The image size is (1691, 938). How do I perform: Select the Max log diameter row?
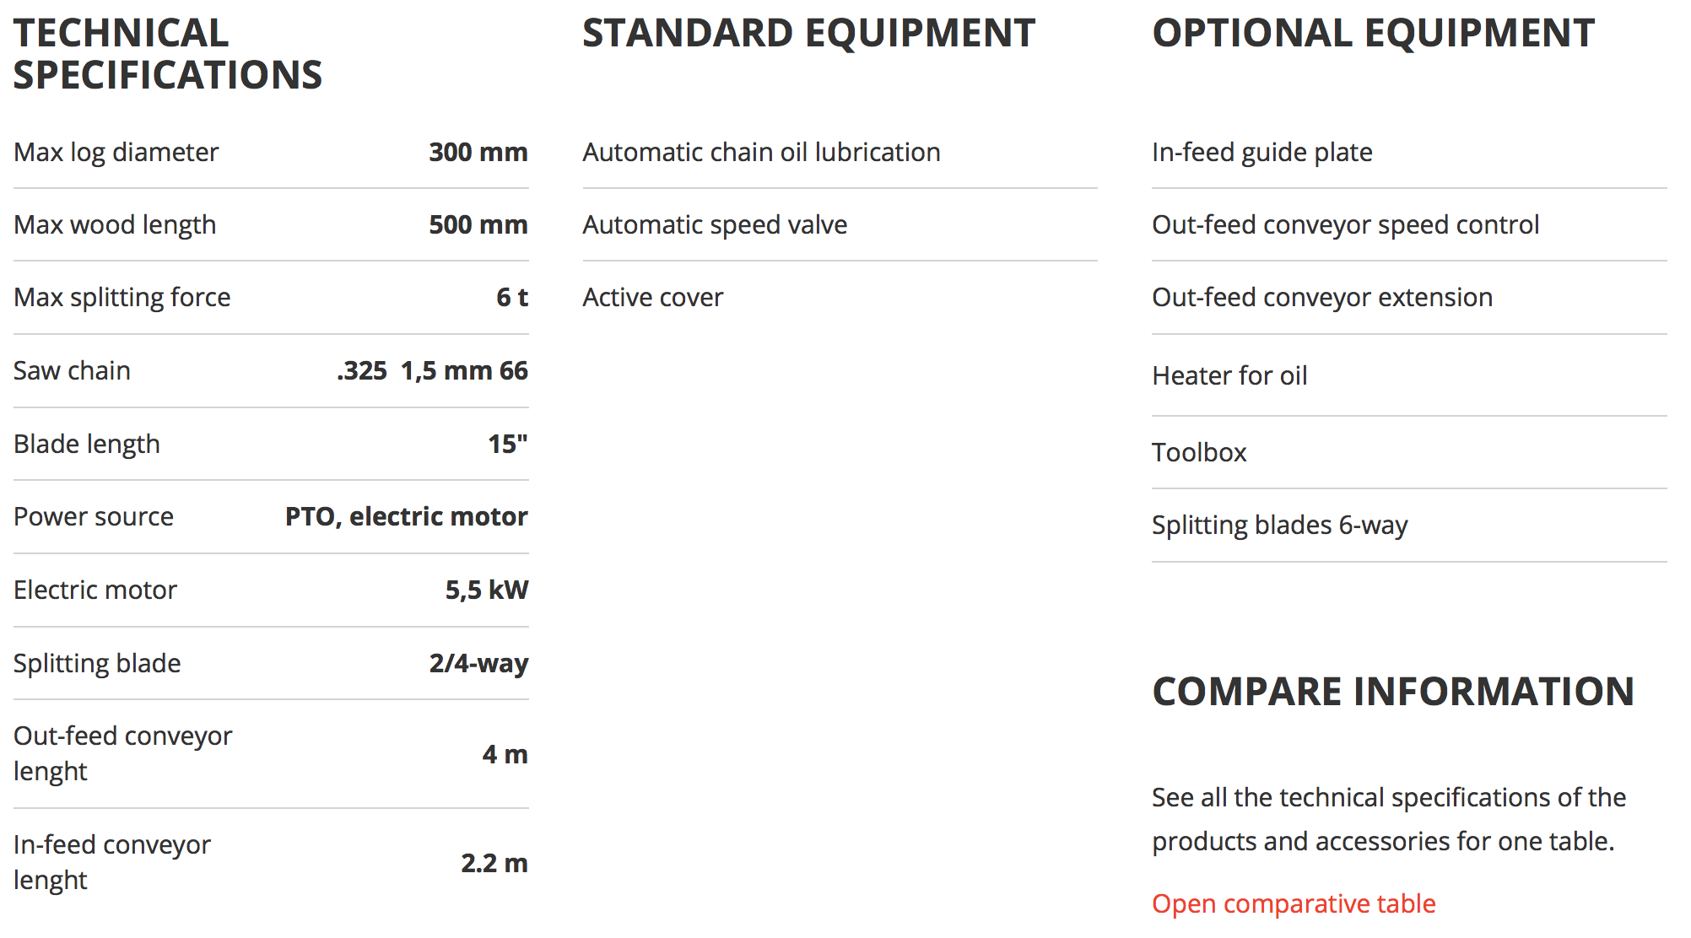[x=271, y=152]
